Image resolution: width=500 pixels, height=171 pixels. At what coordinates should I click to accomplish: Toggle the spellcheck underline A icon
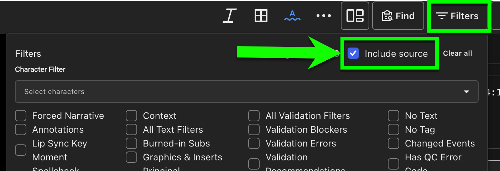pos(292,16)
